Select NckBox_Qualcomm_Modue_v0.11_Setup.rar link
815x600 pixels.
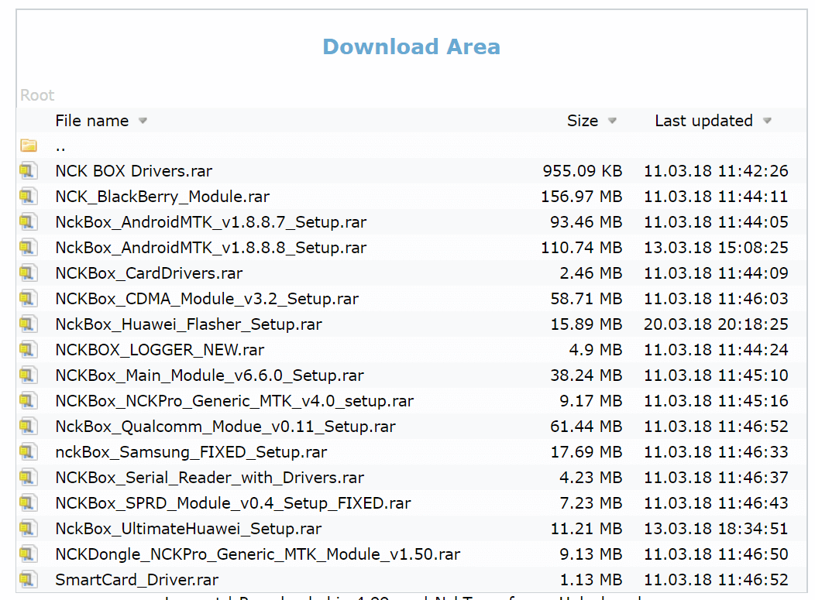(x=225, y=427)
